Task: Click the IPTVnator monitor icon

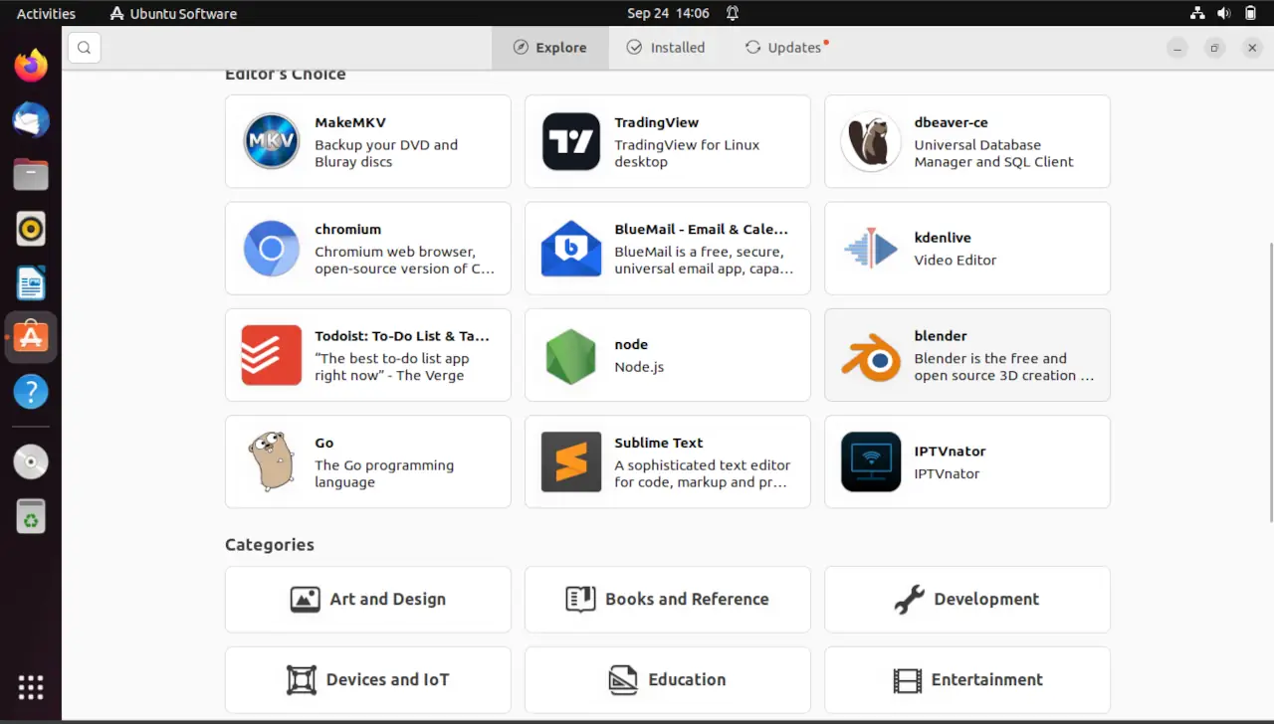Action: [871, 461]
